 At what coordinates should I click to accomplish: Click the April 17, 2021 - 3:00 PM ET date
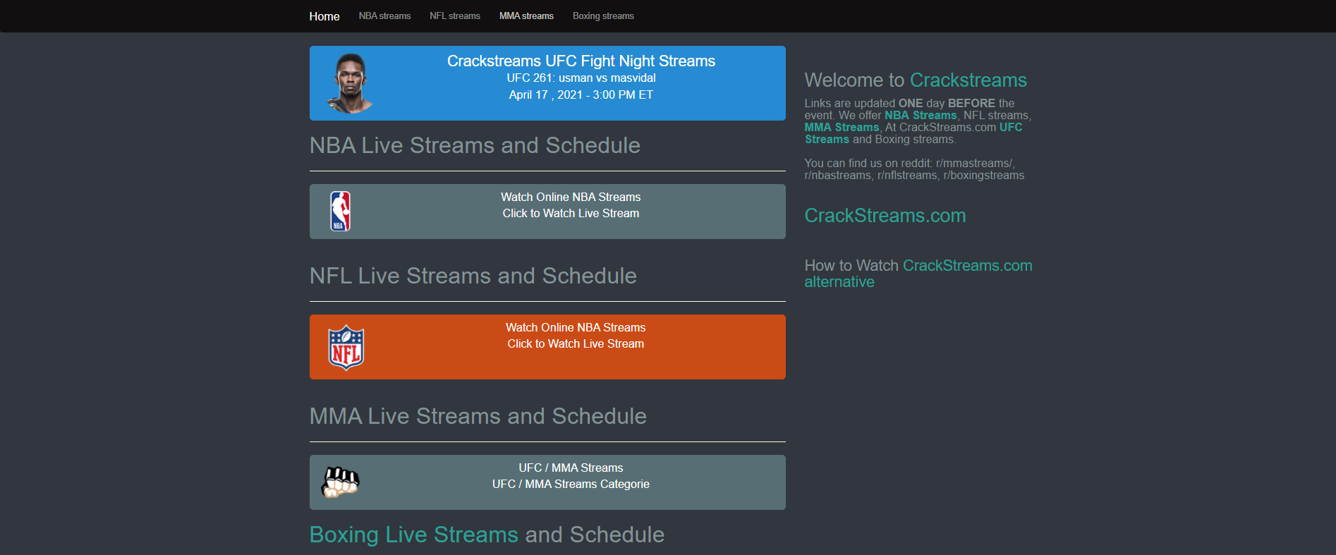click(581, 94)
